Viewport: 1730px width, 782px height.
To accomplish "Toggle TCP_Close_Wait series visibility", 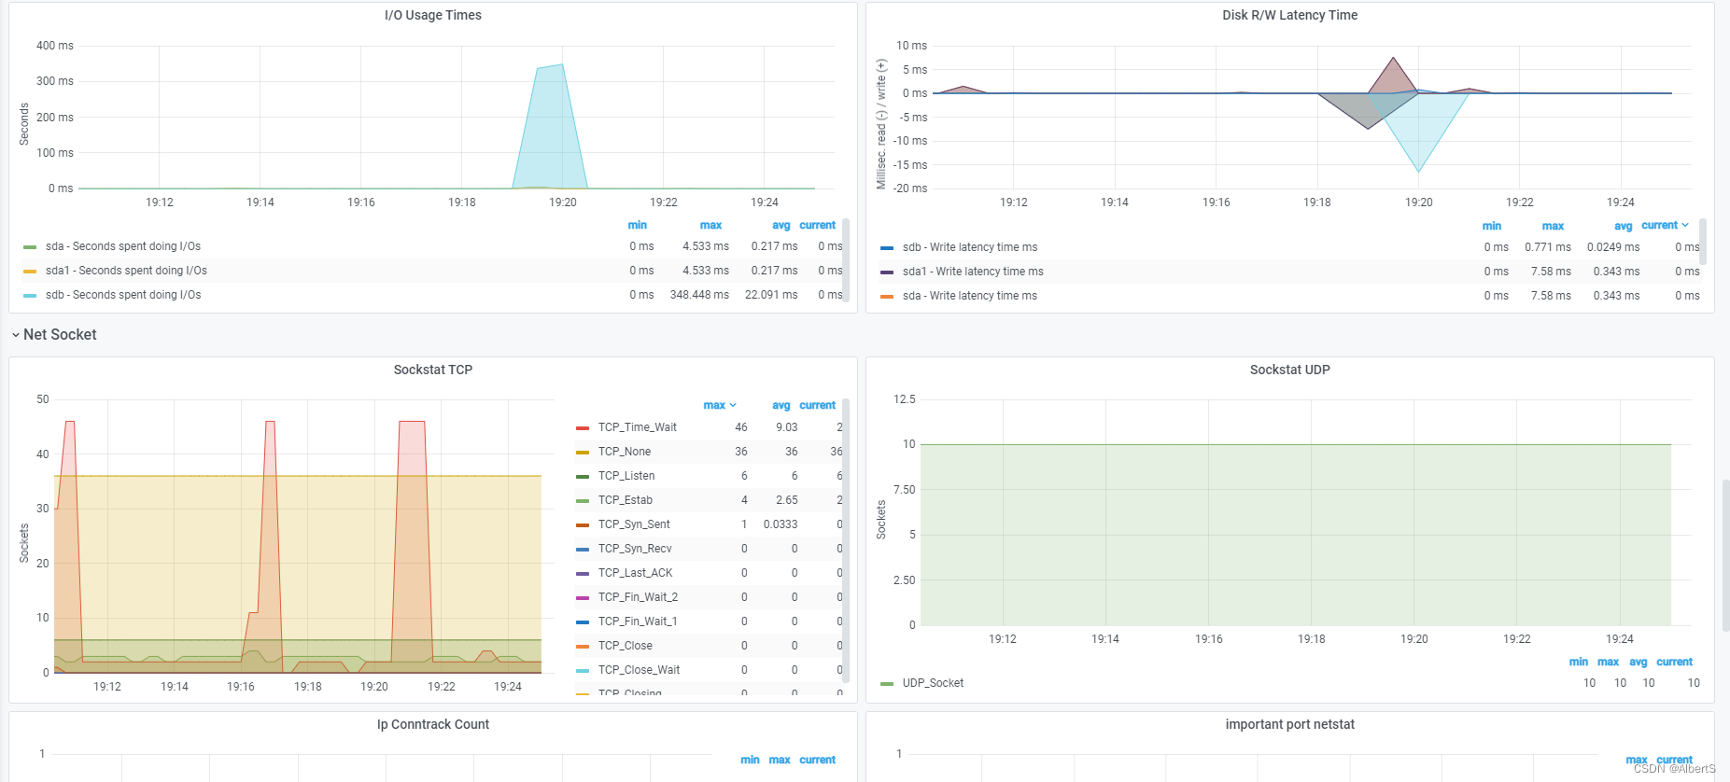I will pyautogui.click(x=640, y=670).
